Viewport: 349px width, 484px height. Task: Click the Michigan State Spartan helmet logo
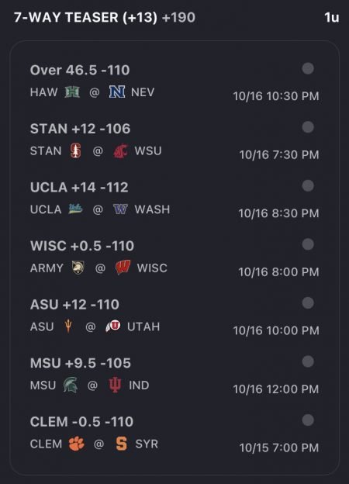tap(71, 385)
